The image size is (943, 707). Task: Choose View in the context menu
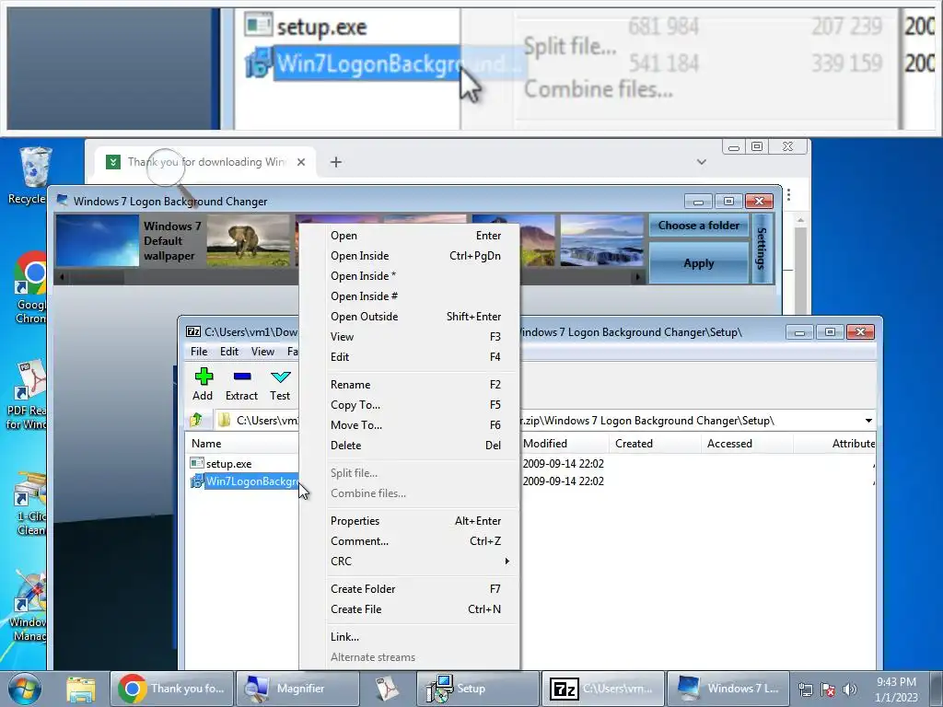tap(410, 337)
